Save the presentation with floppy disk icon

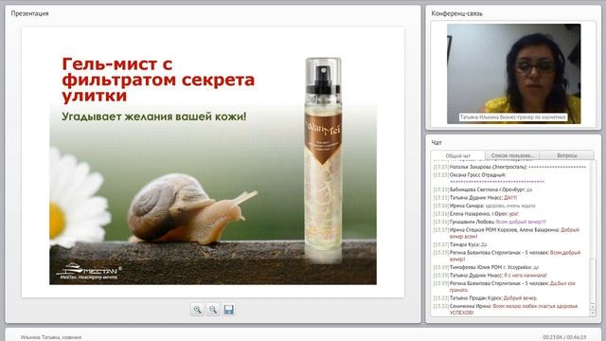(x=229, y=310)
